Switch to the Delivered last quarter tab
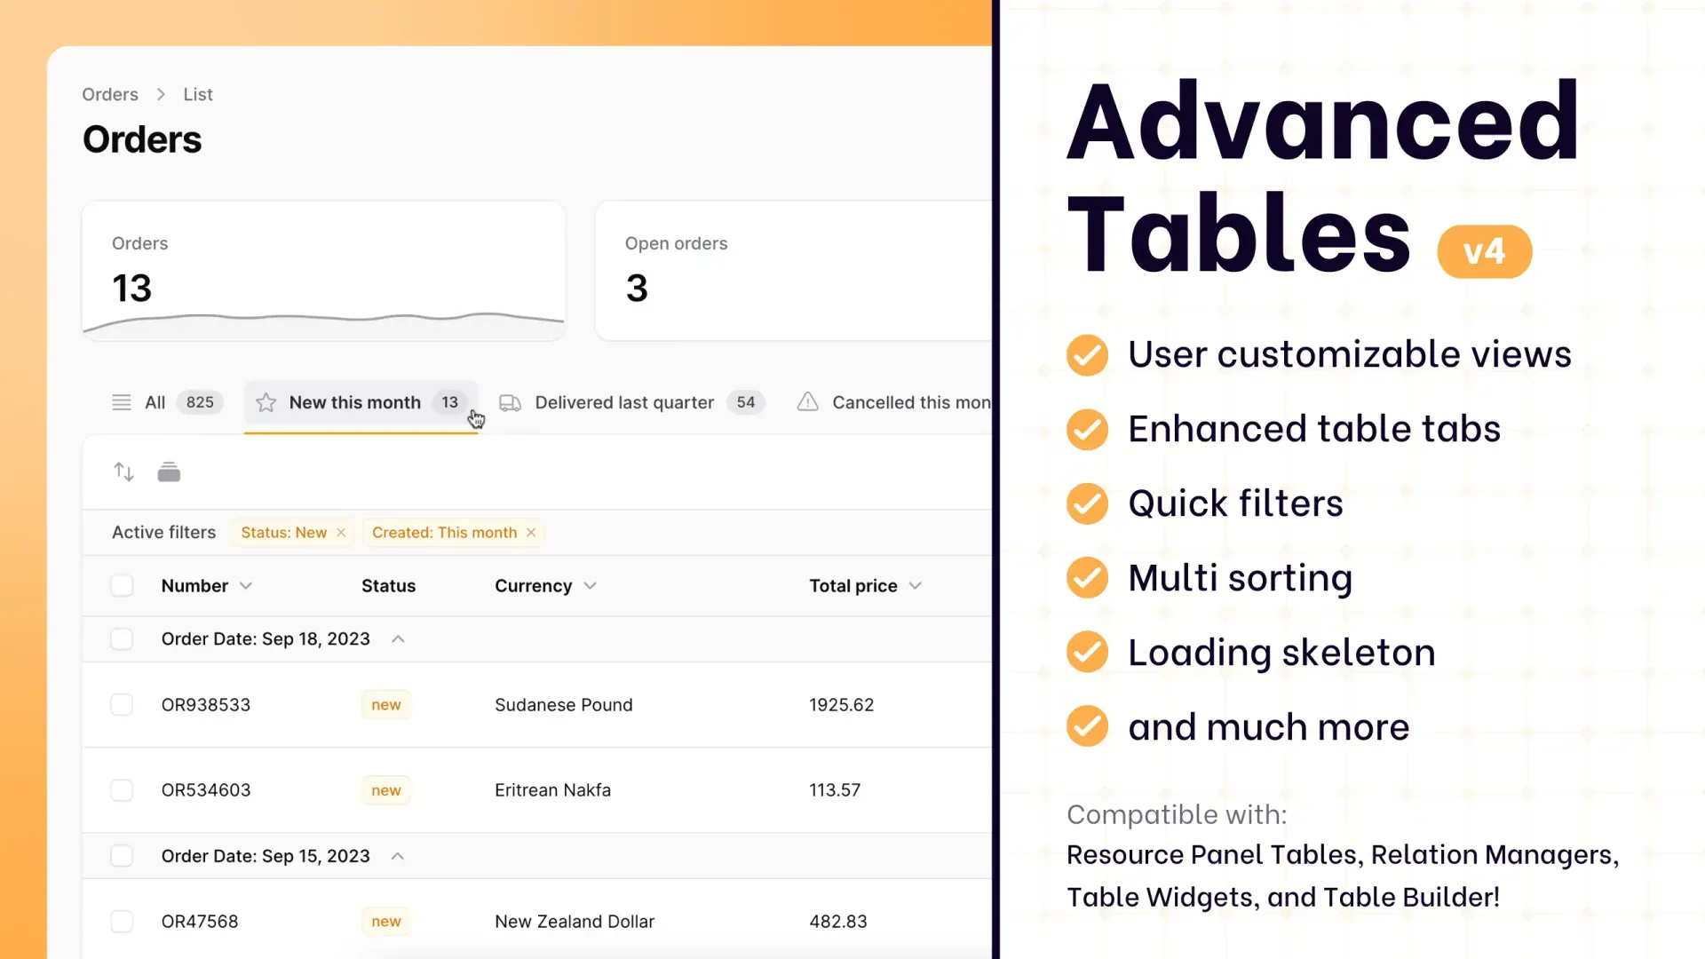Screen dimensions: 1705x959 624,403
